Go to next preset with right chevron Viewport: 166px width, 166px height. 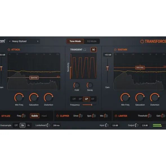click(x=38, y=41)
